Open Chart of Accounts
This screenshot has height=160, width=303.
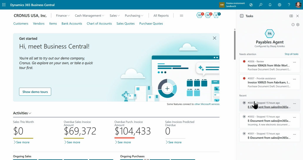pos(99,24)
